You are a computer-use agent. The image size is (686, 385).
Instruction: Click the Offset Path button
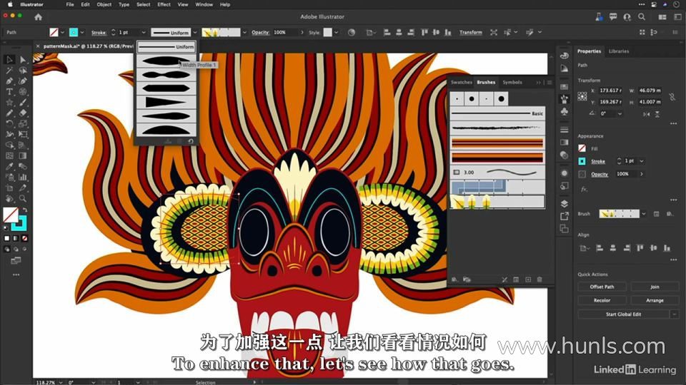[x=602, y=287]
